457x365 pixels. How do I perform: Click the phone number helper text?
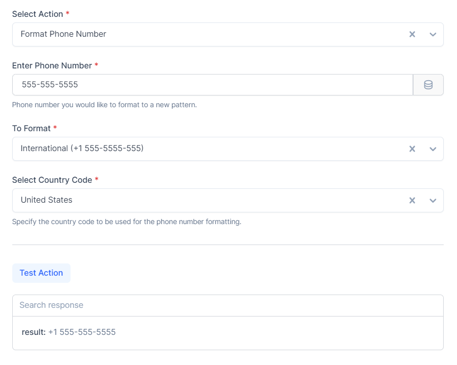coord(104,105)
